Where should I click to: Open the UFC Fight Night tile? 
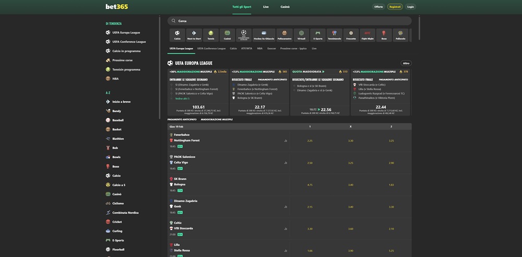coord(367,35)
